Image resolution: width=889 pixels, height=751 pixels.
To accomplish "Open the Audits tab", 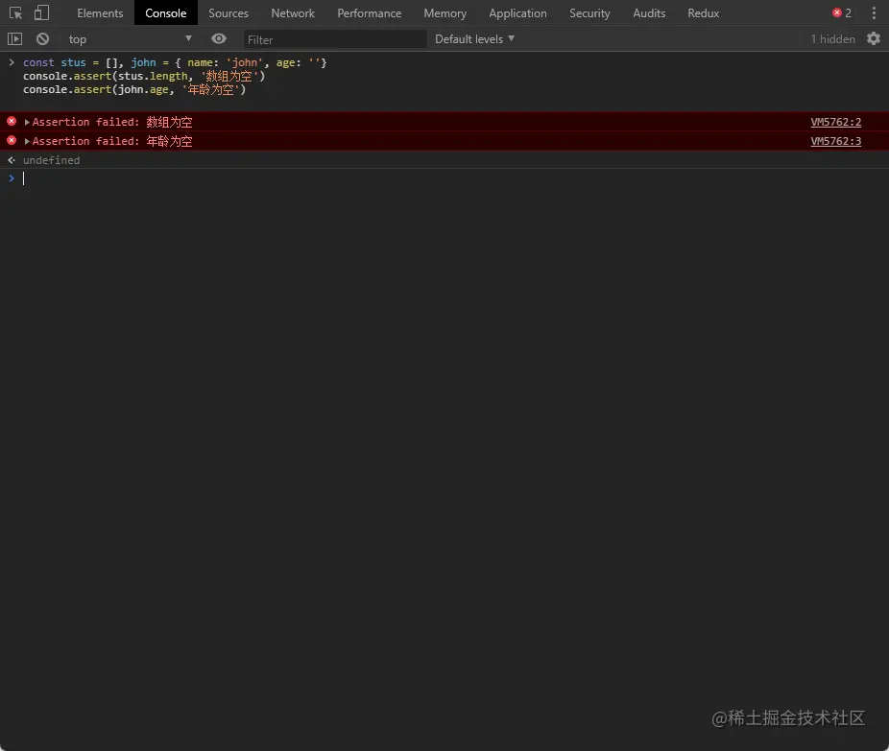I will tap(649, 13).
